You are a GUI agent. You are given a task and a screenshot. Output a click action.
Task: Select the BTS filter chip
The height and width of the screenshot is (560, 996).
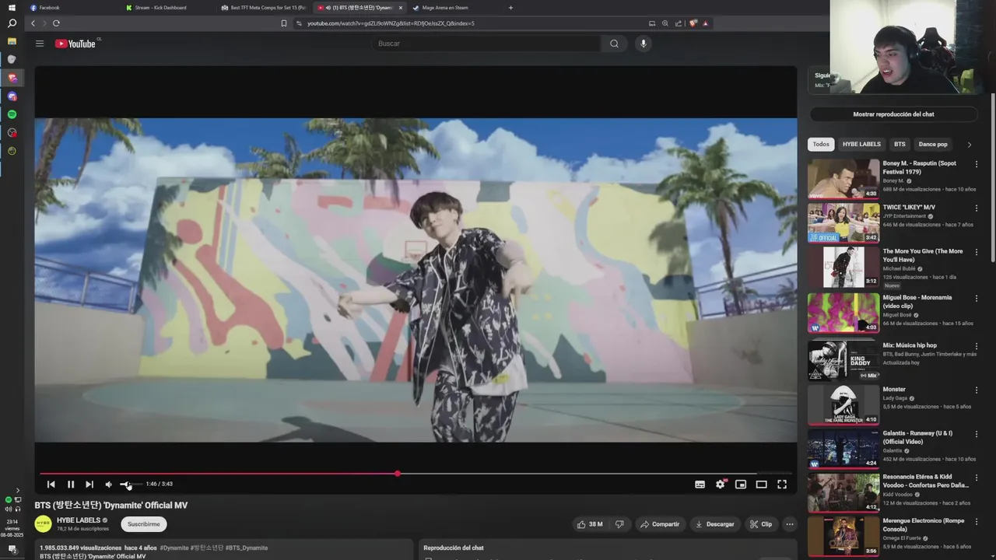(x=900, y=144)
